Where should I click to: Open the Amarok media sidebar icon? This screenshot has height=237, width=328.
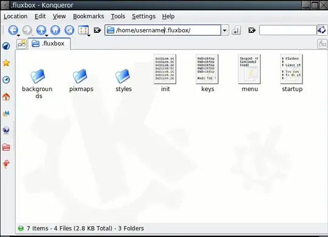[x=6, y=114]
